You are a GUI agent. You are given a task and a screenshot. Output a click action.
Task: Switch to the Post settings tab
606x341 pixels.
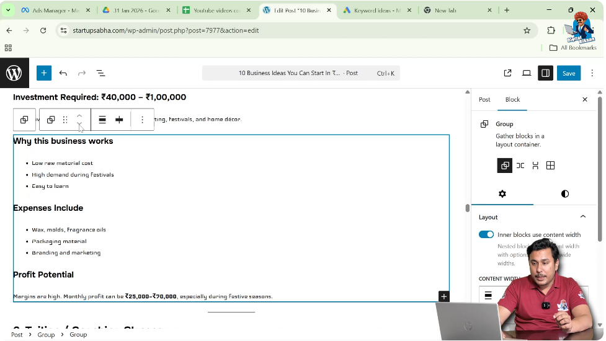point(484,99)
